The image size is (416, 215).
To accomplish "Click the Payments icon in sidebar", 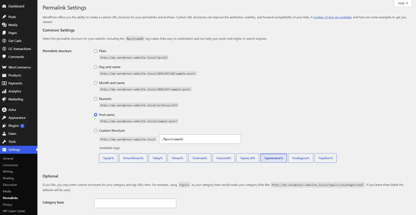I will coord(4,83).
